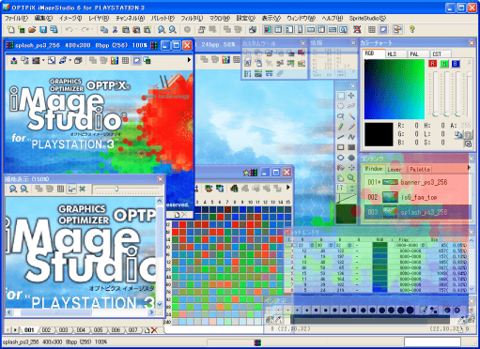The height and width of the screenshot is (349, 480).
Task: Click the open file icon in main toolbar
Action: tap(32, 30)
